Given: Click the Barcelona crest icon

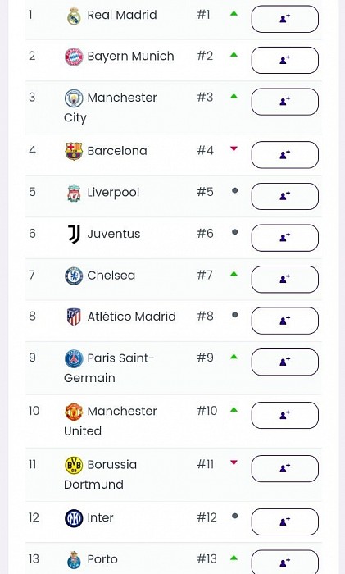Looking at the screenshot, I should pyautogui.click(x=74, y=151).
